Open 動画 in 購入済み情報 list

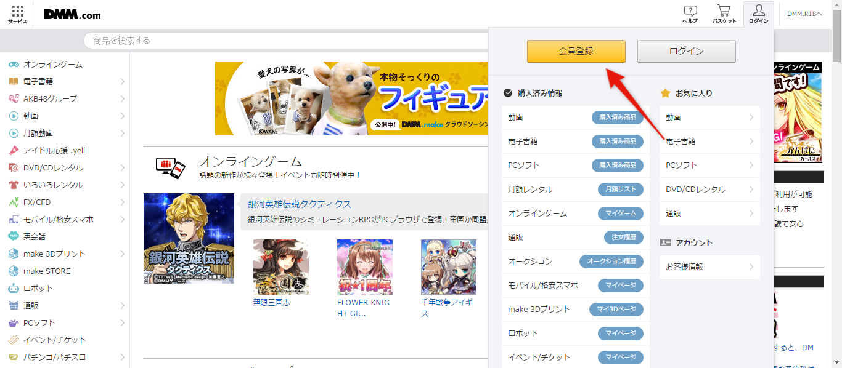[x=515, y=117]
